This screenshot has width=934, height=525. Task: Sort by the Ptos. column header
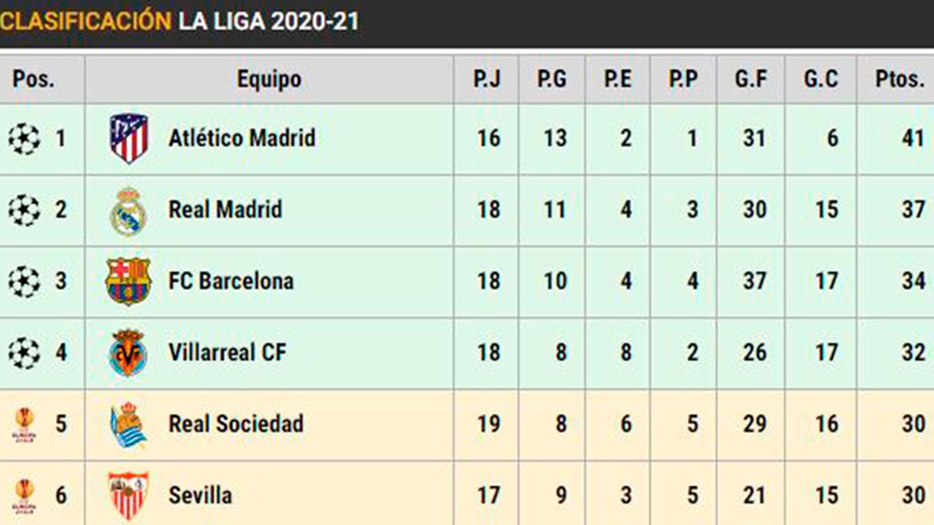pos(899,79)
